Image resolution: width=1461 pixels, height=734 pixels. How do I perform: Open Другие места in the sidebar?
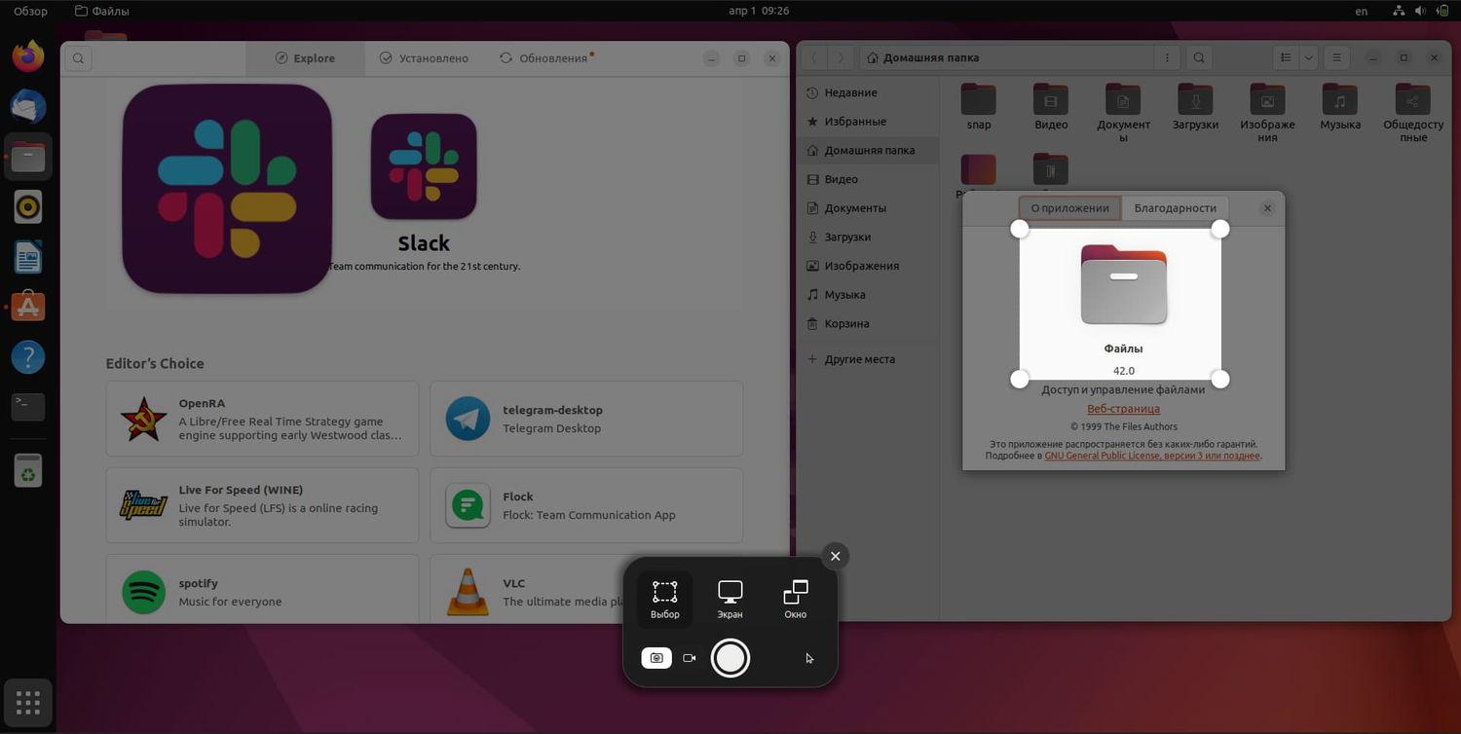pos(868,359)
